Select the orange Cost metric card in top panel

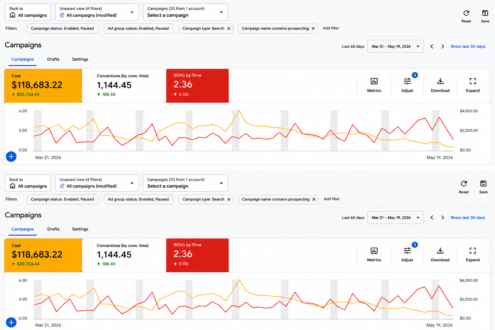click(x=43, y=86)
